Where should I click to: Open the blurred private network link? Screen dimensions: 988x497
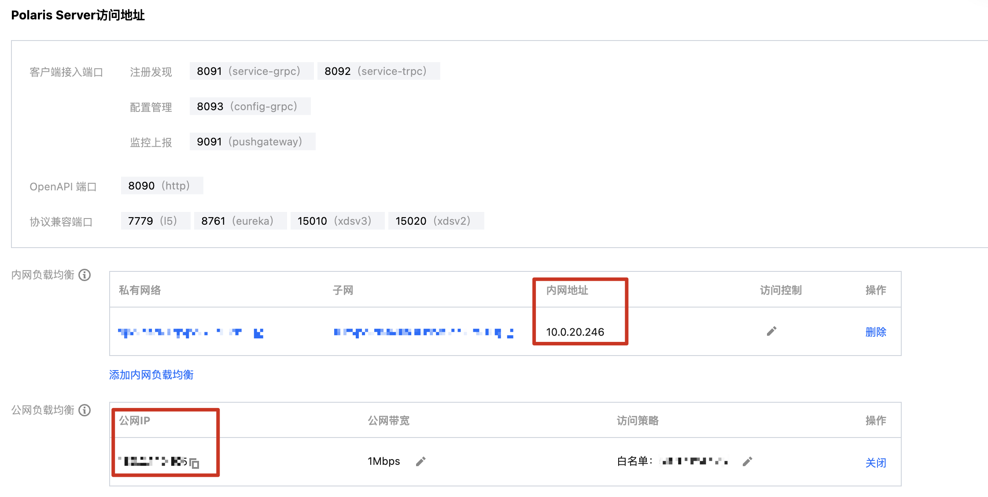(190, 333)
